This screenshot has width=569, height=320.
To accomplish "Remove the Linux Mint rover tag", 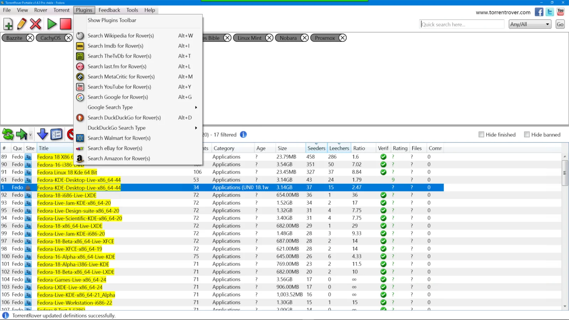I will pos(269,38).
